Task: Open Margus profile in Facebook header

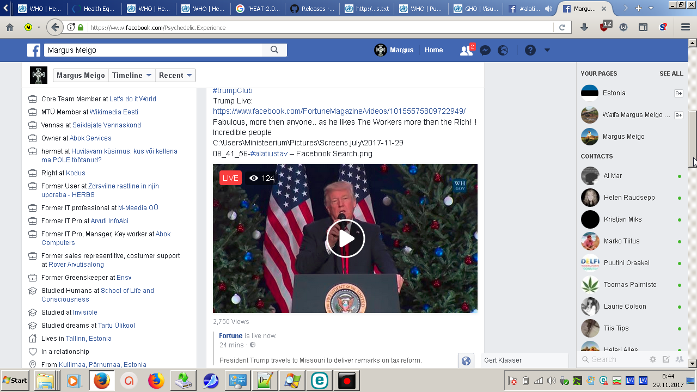Action: click(x=394, y=50)
